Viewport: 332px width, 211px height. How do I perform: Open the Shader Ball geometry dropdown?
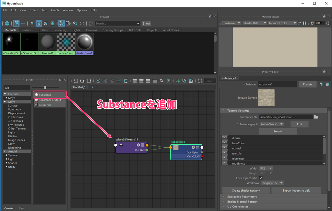[255, 23]
